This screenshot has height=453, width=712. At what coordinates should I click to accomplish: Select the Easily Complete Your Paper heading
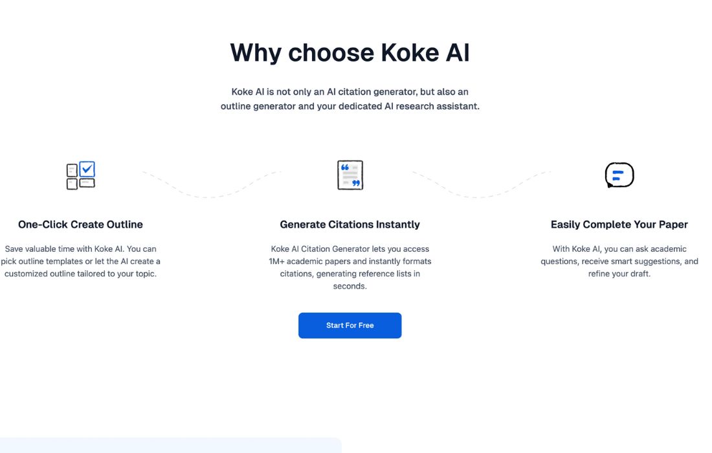tap(619, 225)
